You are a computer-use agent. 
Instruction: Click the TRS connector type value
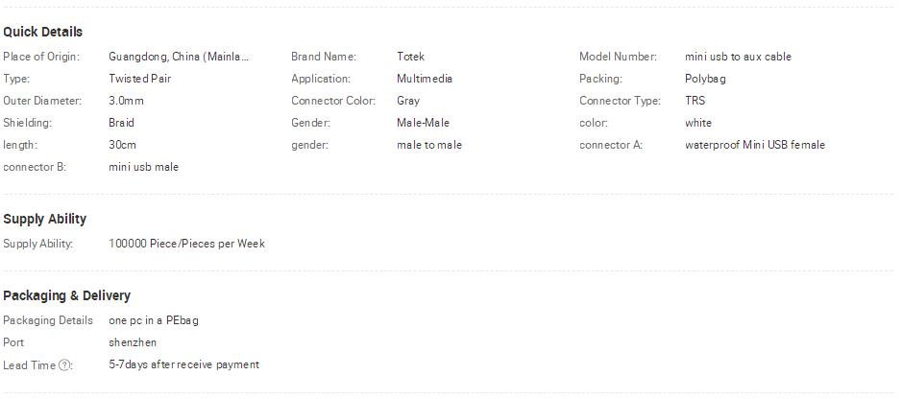pyautogui.click(x=695, y=101)
